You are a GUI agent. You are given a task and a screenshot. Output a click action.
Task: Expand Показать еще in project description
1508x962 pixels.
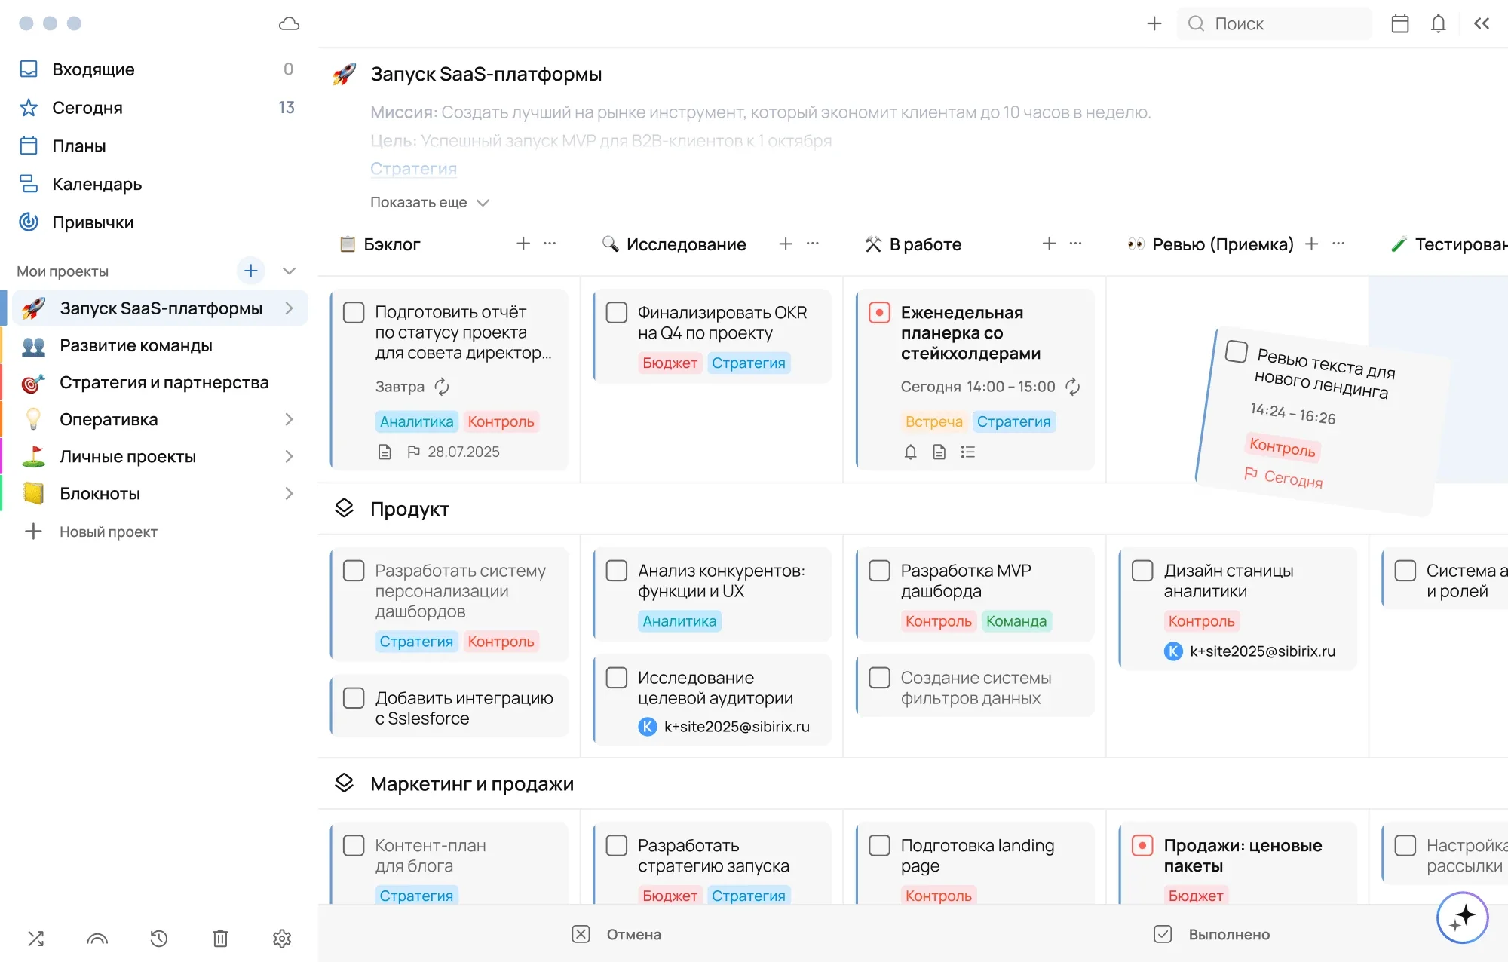(430, 202)
